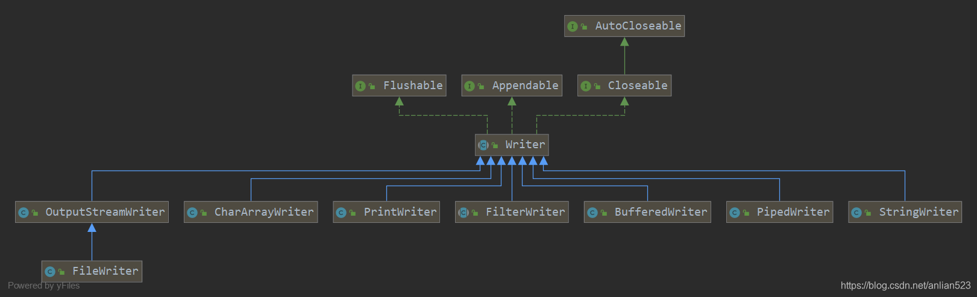Select the Flushable interface node
Screen dimensions: 977x297
coord(400,86)
